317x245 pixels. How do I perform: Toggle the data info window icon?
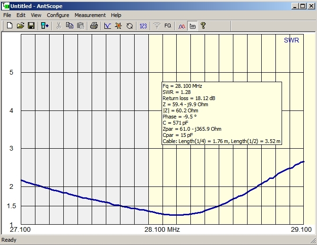(x=192, y=26)
